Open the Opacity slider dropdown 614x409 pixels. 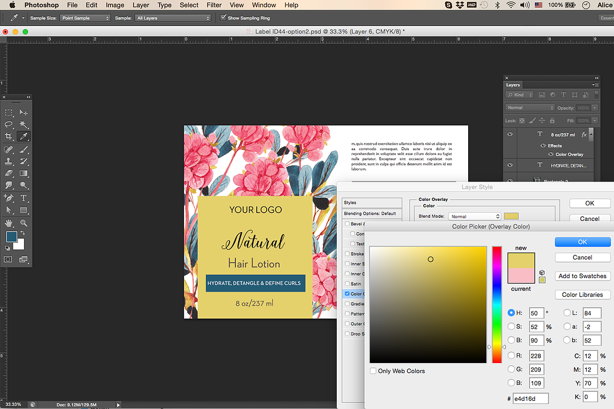click(x=595, y=108)
